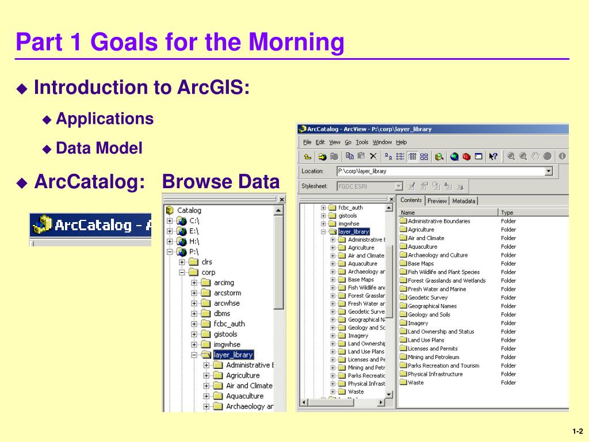Select Forest Grasslands and Wetlands folder

click(x=443, y=280)
